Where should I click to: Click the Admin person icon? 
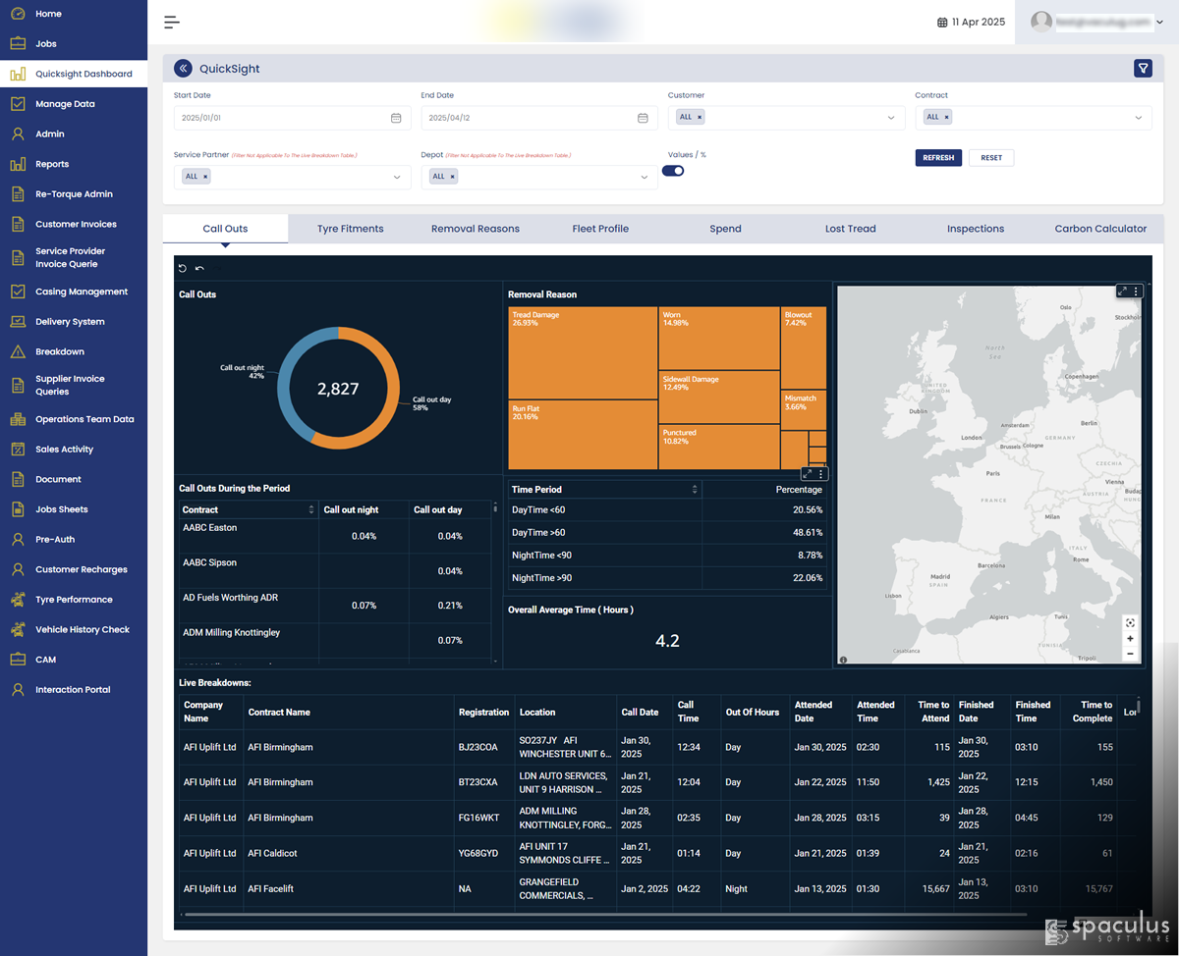(18, 133)
